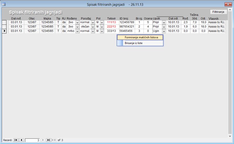
Task: Open Rođeno dropdown in the first row
Action: click(77, 22)
